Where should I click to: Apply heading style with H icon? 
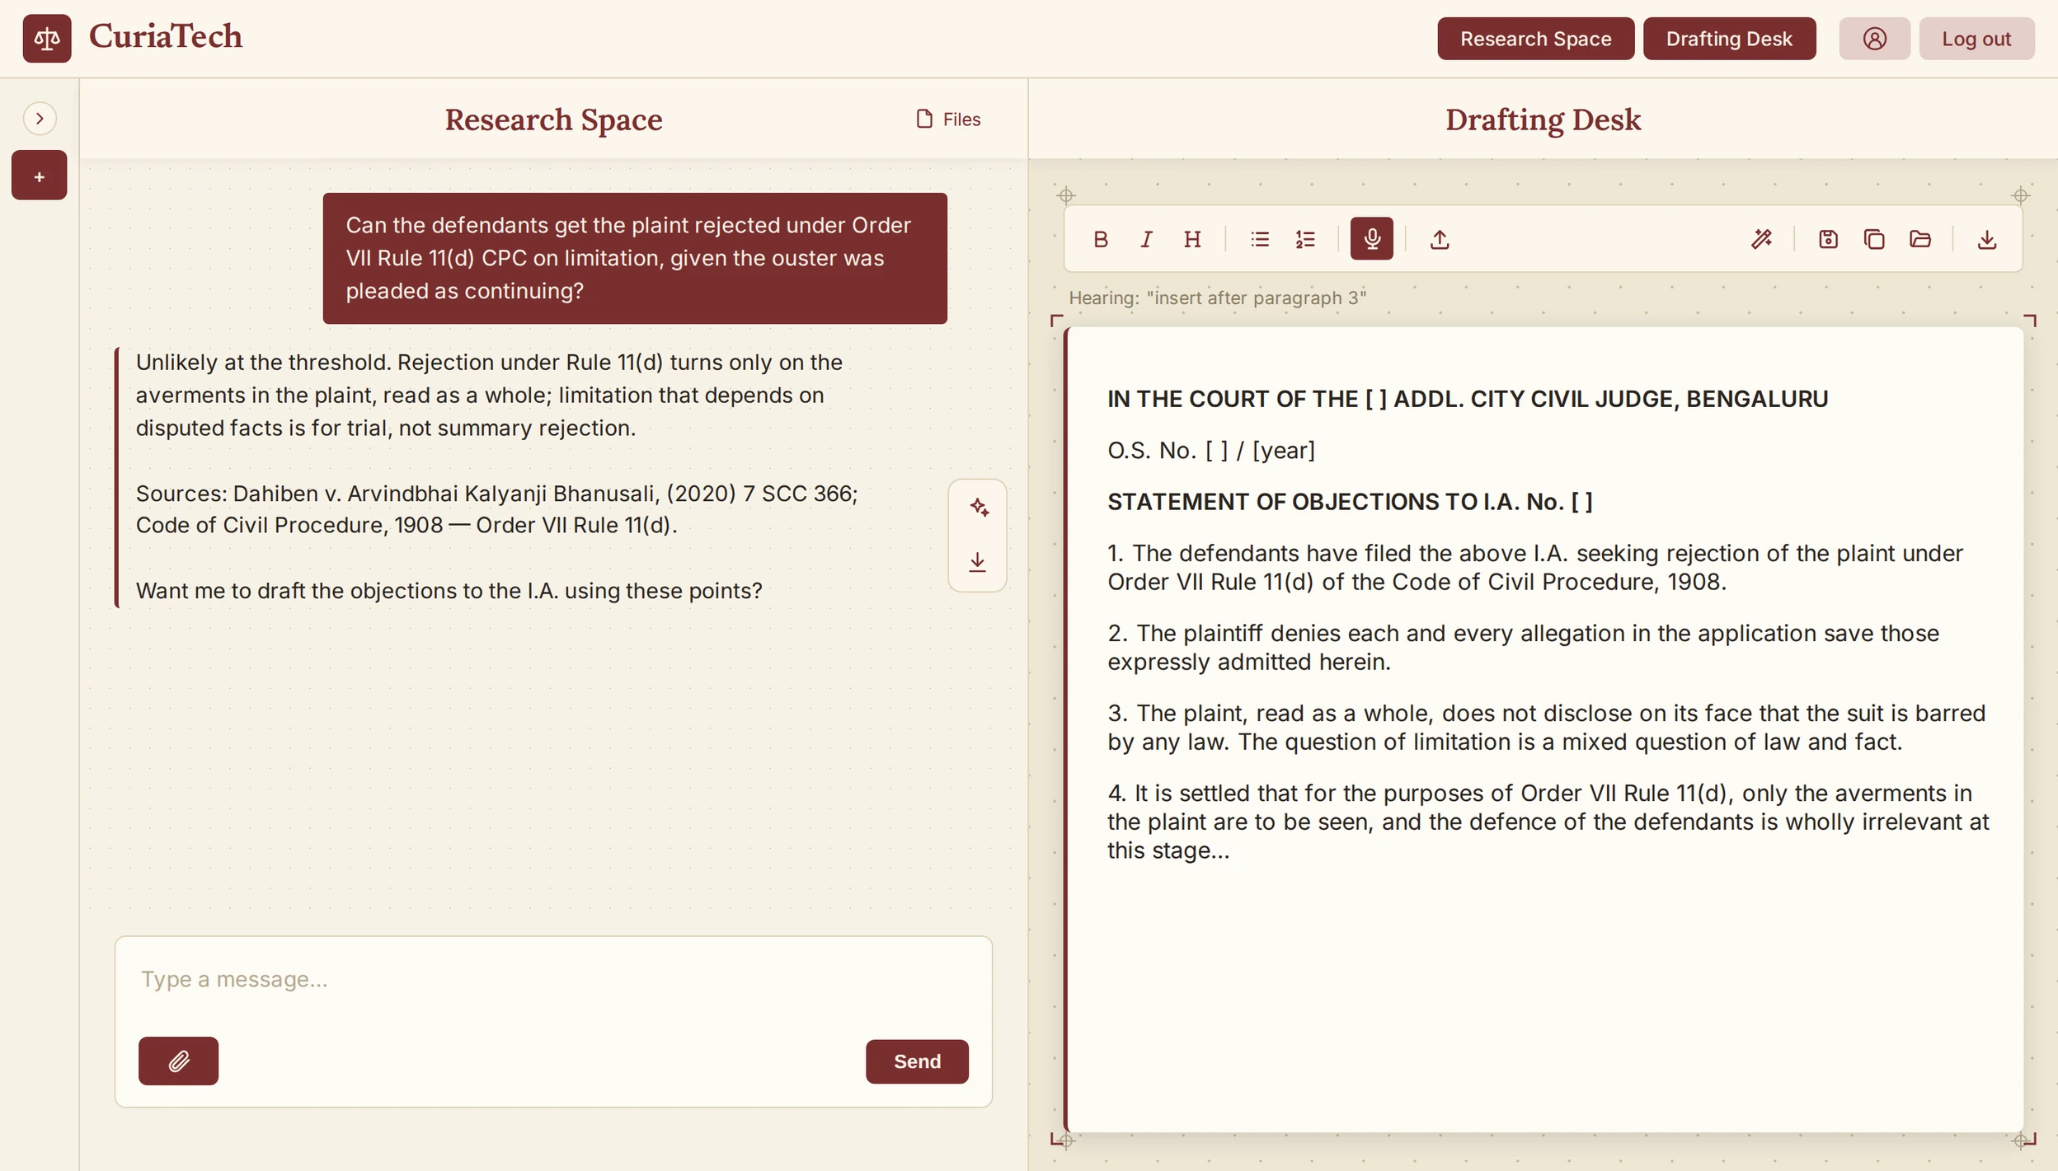click(1192, 240)
